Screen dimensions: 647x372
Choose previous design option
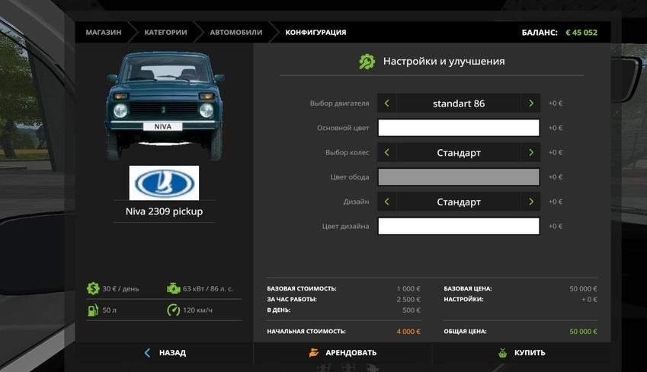[x=387, y=202]
